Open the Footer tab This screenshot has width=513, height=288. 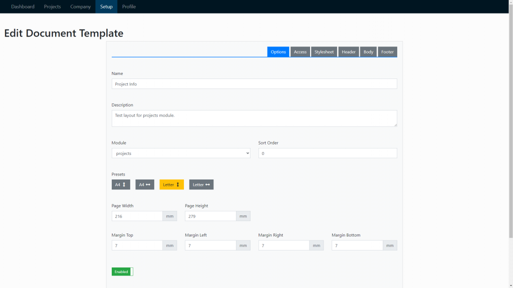point(387,51)
